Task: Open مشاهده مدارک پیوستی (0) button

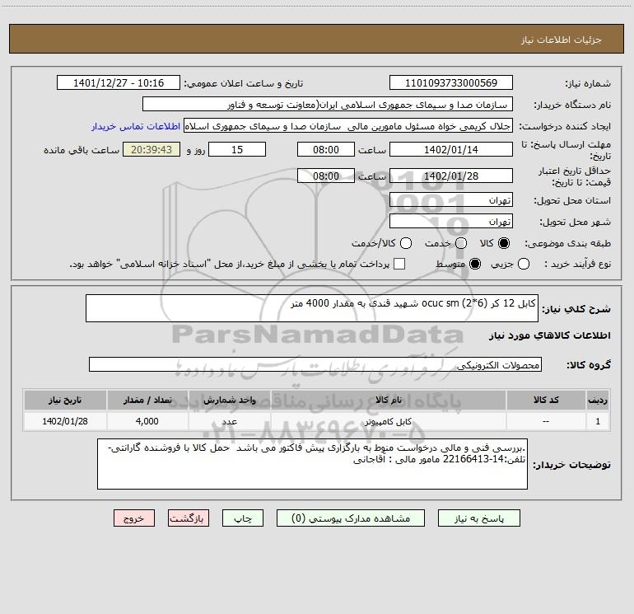Action: pos(351,518)
